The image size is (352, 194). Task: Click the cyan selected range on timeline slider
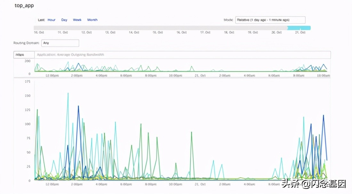point(299,28)
